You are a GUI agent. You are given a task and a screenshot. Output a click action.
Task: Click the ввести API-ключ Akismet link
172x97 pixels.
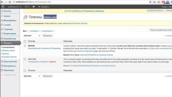(x=78, y=23)
